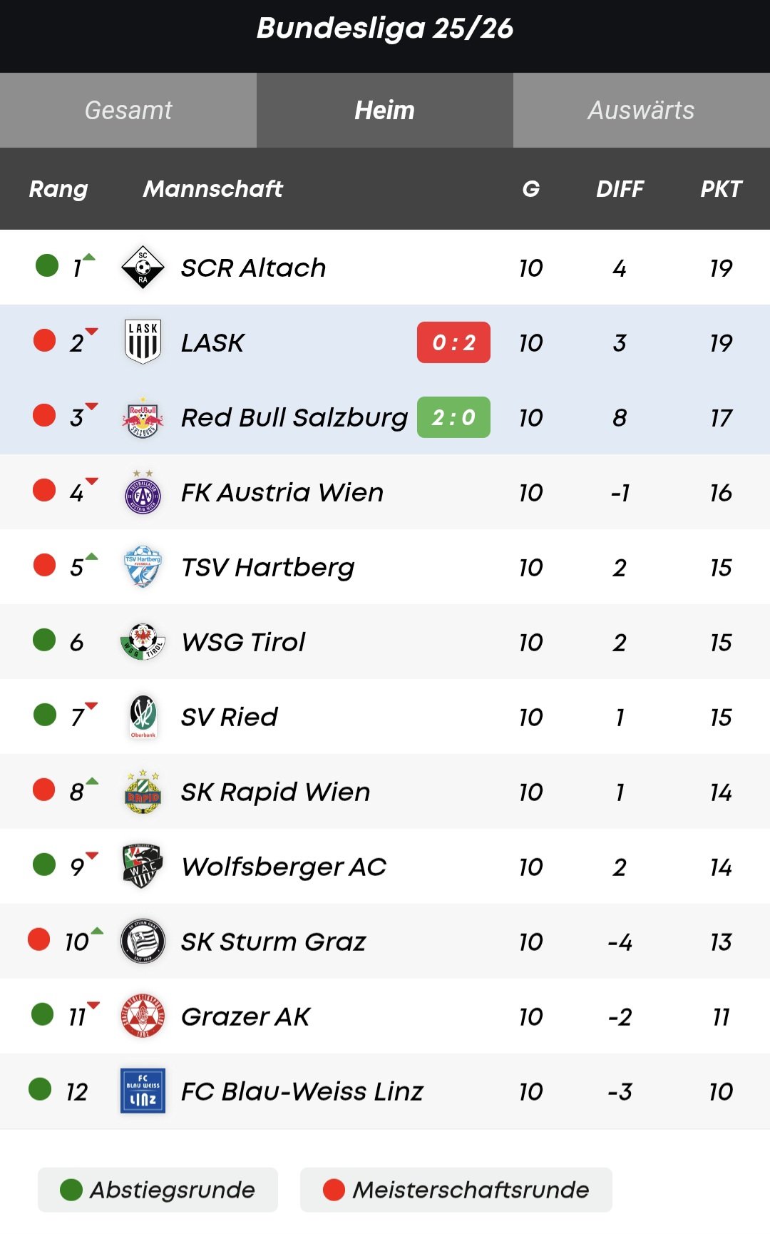Open the FC Blau-Weiss Linz logo
770x1234 pixels.
[143, 1091]
